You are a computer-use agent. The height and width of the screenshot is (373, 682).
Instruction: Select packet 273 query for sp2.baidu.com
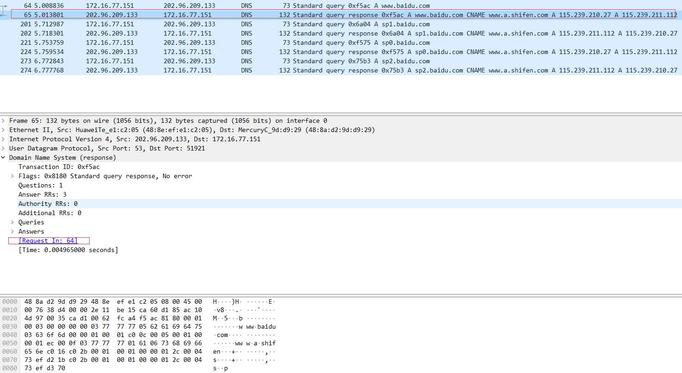pos(341,61)
